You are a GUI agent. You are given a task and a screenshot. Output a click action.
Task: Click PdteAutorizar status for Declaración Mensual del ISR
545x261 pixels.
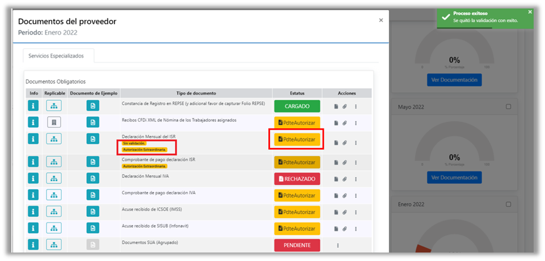tap(297, 139)
